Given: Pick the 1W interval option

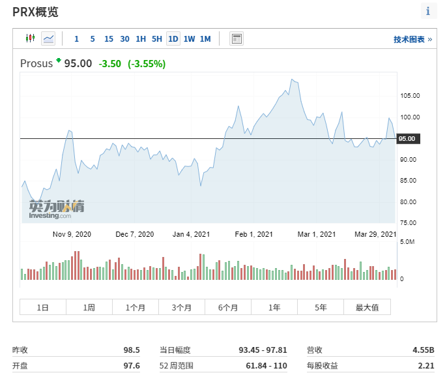Looking at the screenshot, I should click(189, 39).
